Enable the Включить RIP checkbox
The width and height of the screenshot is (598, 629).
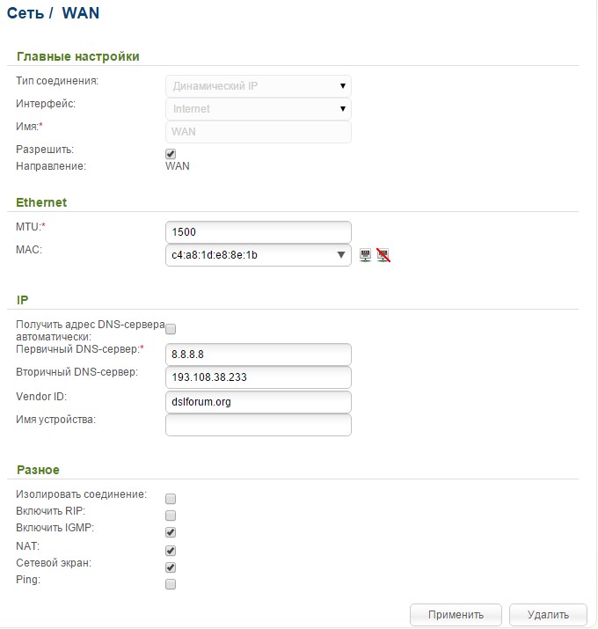point(171,515)
